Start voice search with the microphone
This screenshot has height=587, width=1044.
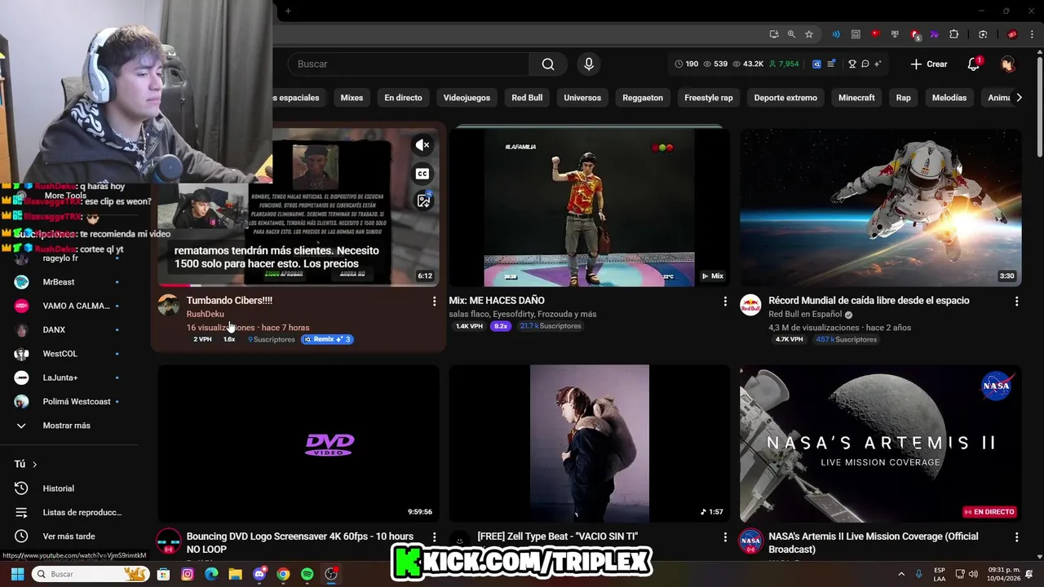[589, 64]
